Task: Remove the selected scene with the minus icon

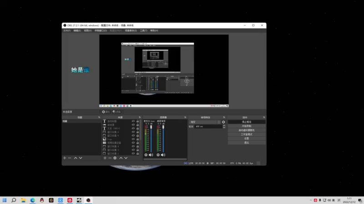Action: [x=70, y=158]
